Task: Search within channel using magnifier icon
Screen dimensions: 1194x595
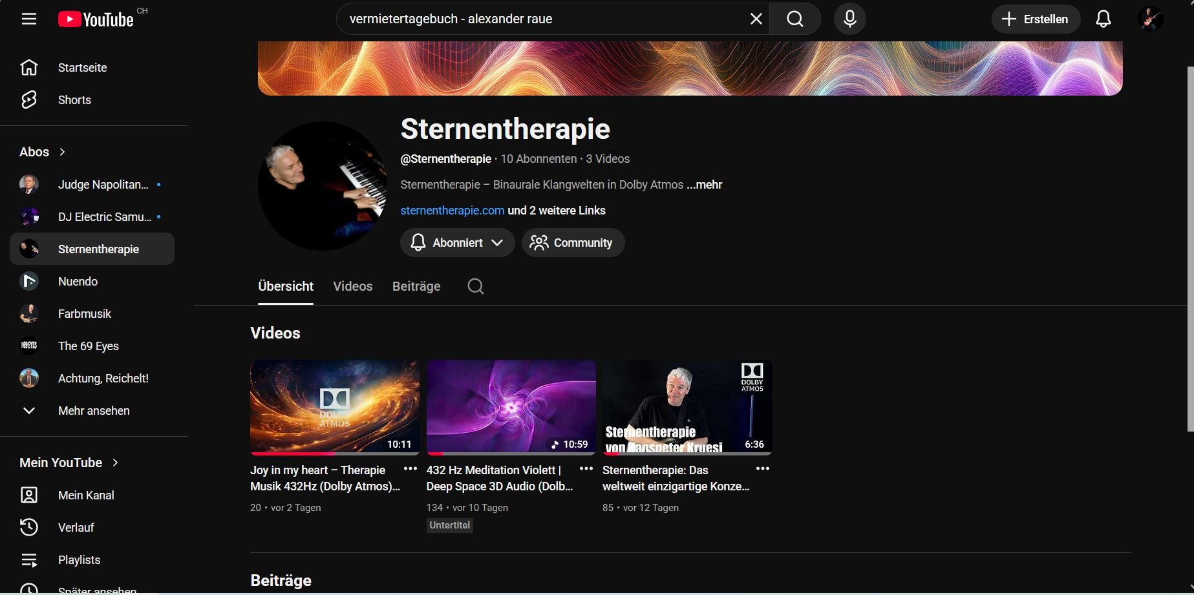Action: point(476,286)
